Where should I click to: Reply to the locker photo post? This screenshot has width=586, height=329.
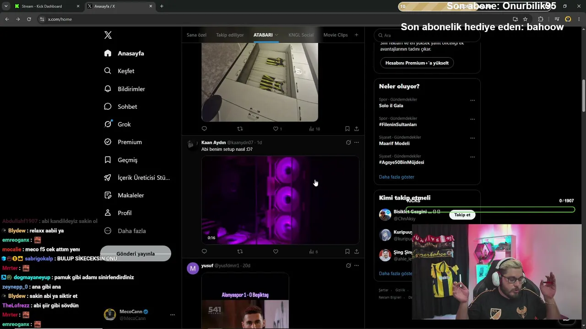click(204, 129)
